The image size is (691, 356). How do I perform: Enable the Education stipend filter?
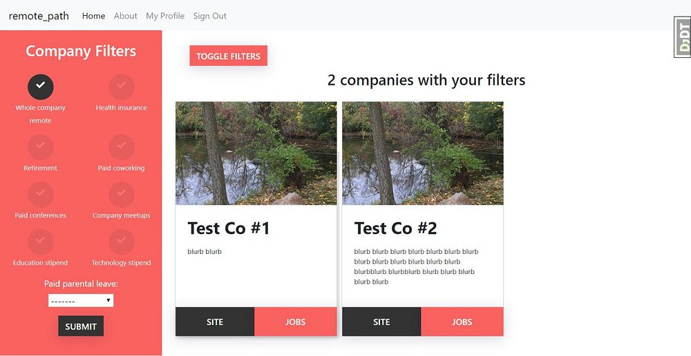(41, 241)
